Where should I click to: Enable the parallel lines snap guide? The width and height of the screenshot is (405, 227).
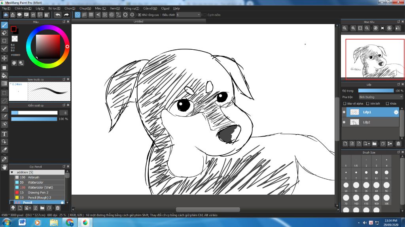(84, 15)
